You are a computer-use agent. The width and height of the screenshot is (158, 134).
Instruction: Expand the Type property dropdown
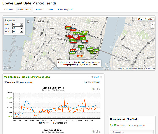click(18, 24)
